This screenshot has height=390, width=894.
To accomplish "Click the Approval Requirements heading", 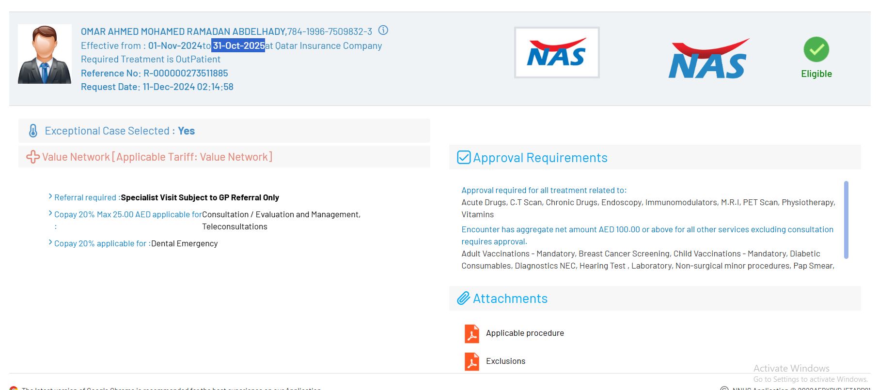I will (x=540, y=158).
